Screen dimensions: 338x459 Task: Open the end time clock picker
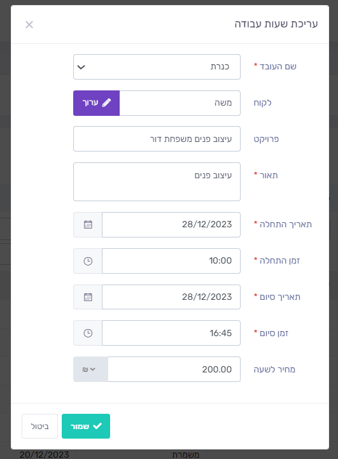(88, 333)
